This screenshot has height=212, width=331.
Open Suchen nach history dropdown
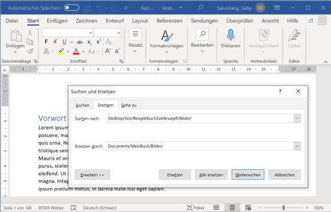pyautogui.click(x=297, y=118)
